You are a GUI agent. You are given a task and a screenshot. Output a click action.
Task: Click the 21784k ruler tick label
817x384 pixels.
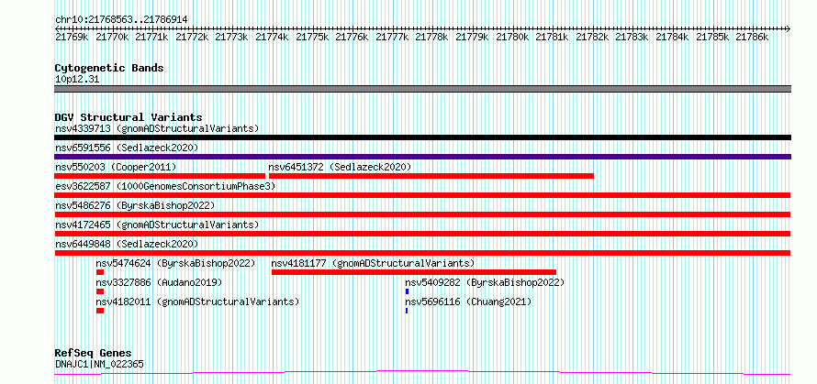pos(672,37)
